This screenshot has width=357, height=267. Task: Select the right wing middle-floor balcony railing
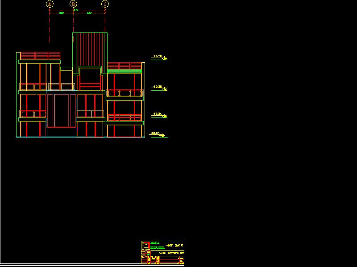125,118
